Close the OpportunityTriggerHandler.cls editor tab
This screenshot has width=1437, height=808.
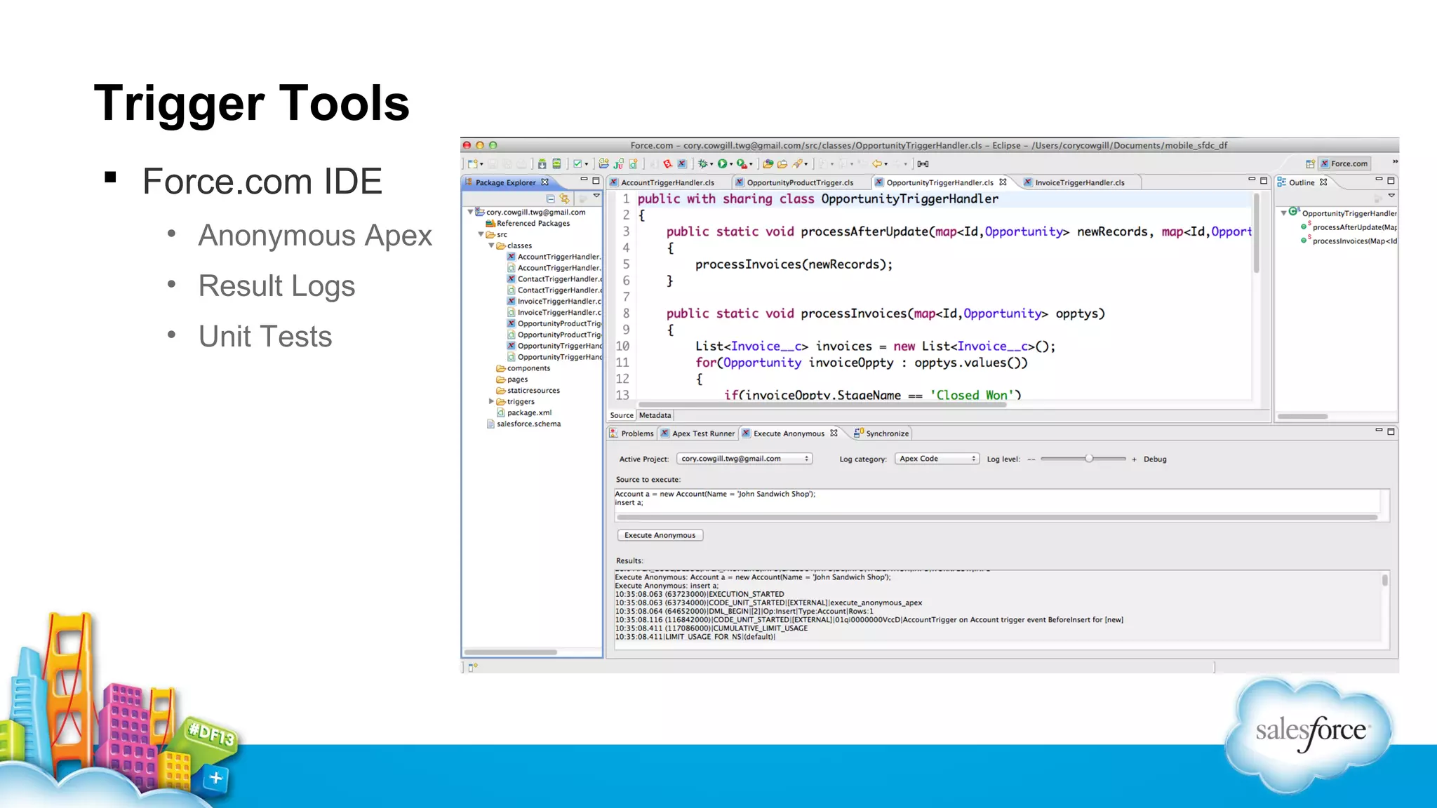click(x=1003, y=182)
